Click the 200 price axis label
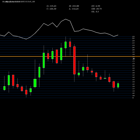 tap(133, 50)
